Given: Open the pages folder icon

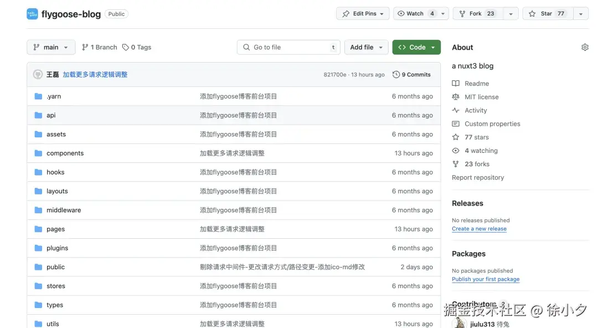Looking at the screenshot, I should (x=38, y=229).
